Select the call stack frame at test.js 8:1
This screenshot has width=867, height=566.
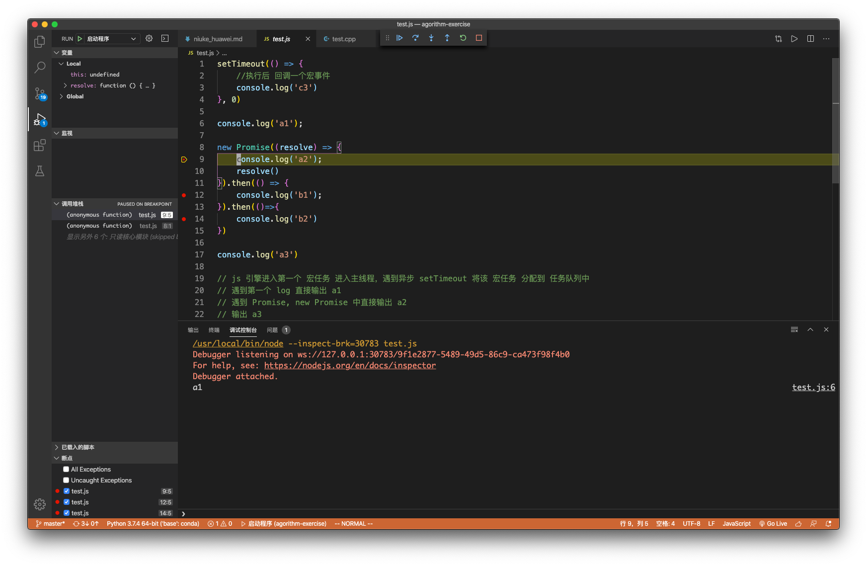115,226
